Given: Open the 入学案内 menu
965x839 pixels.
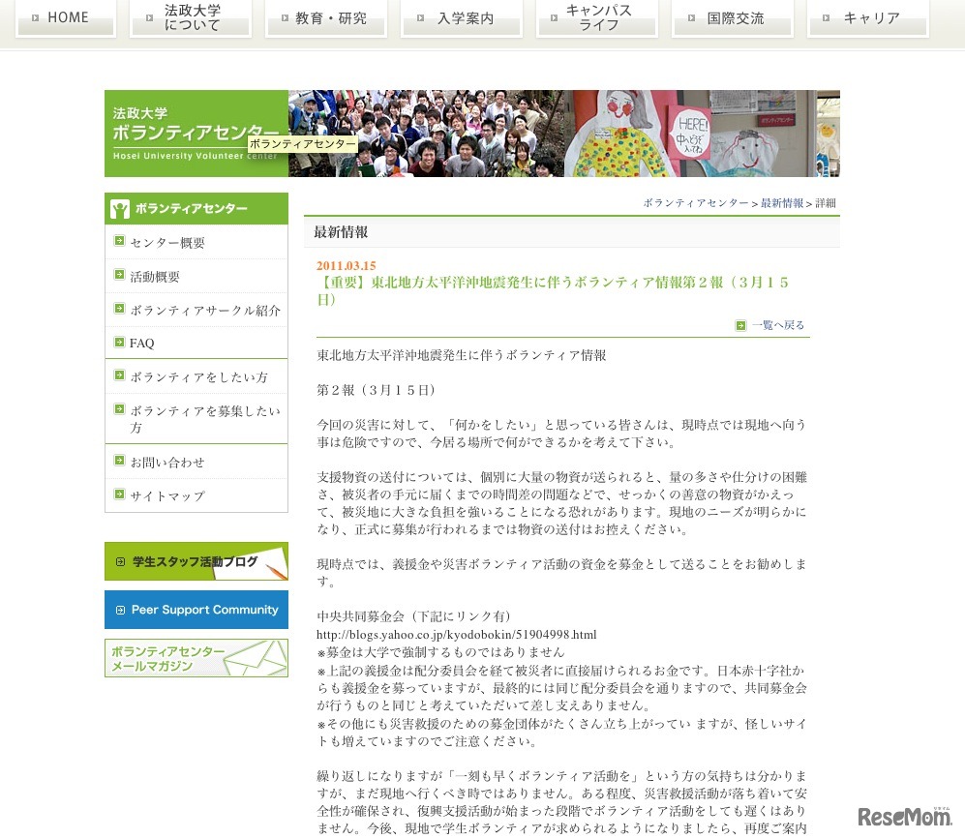Looking at the screenshot, I should [462, 17].
